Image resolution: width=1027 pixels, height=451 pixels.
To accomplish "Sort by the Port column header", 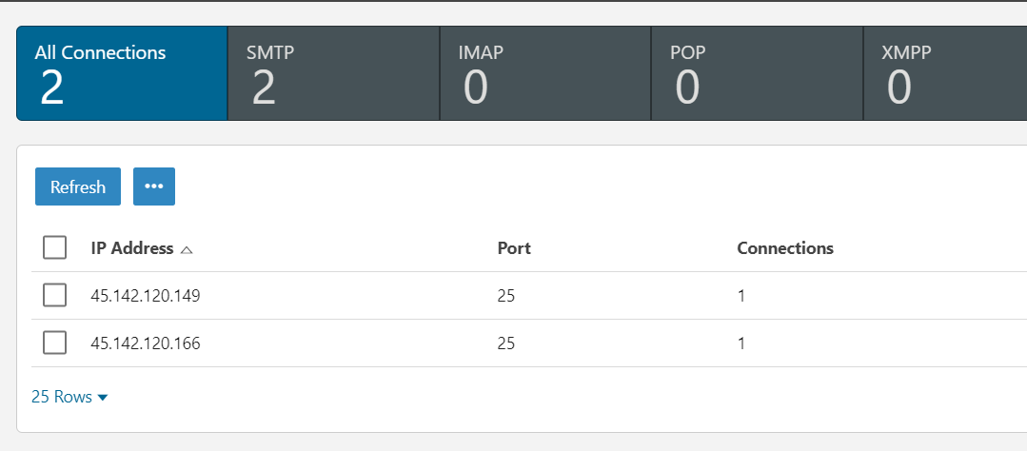I will click(x=514, y=248).
